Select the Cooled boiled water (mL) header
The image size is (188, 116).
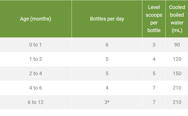tap(177, 19)
